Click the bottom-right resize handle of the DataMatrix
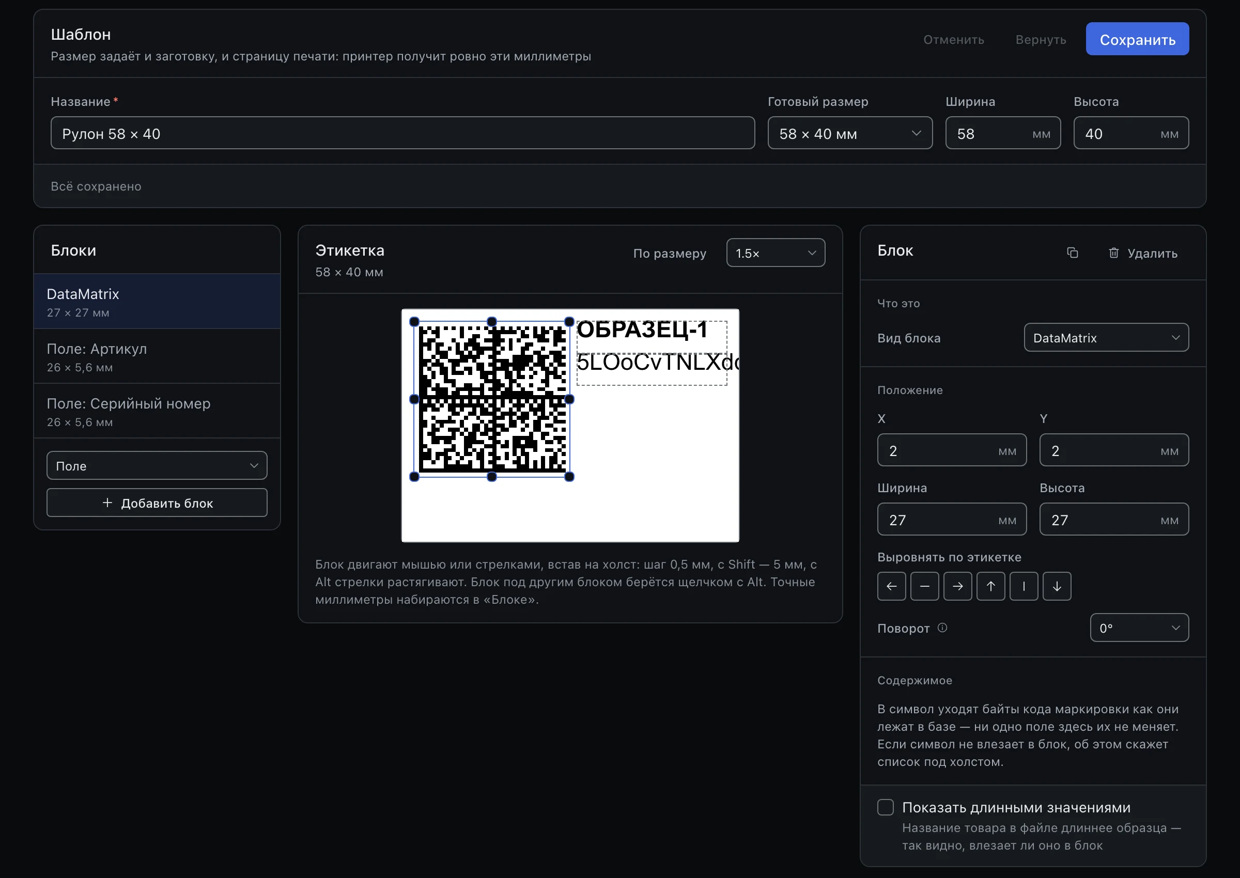1240x878 pixels. pos(569,477)
